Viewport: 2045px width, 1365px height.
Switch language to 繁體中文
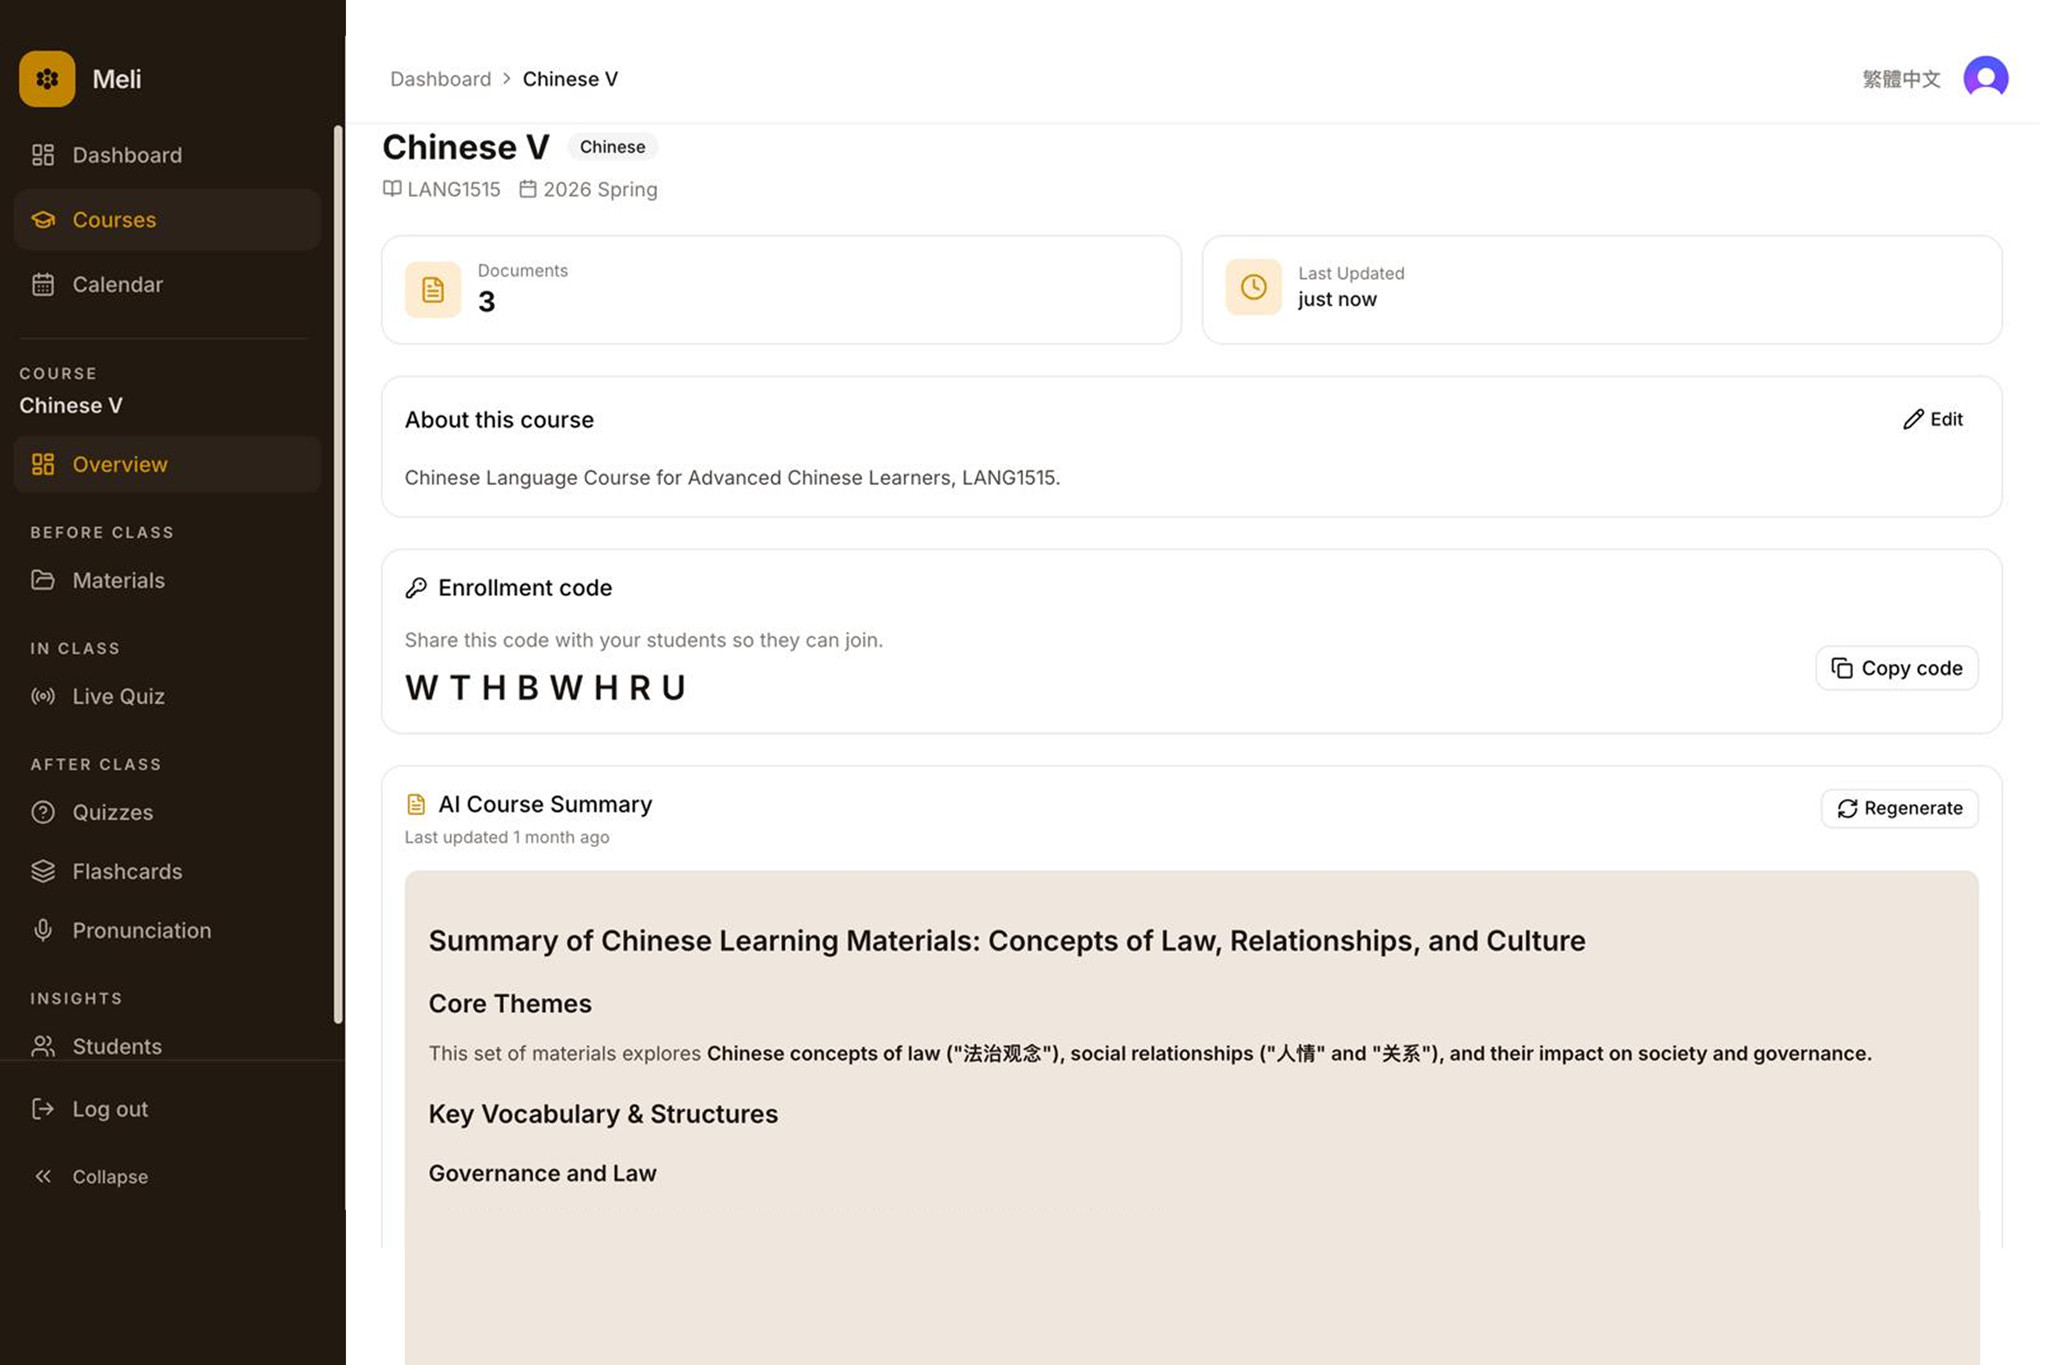[x=1901, y=79]
